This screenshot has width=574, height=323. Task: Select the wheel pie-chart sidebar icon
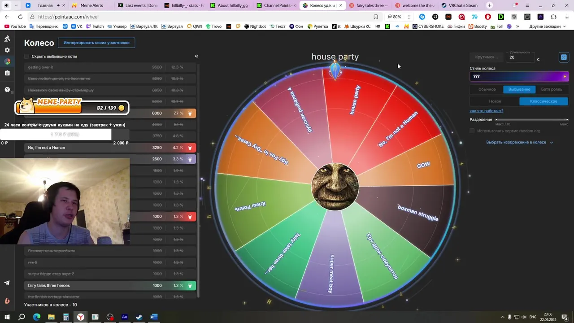(7, 61)
